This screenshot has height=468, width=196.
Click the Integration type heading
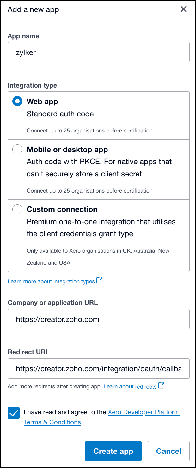(32, 85)
